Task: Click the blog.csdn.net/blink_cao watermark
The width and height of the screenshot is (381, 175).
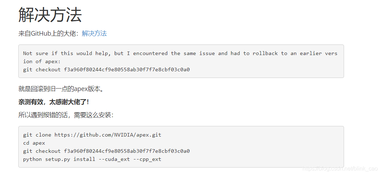Action: pos(340,169)
